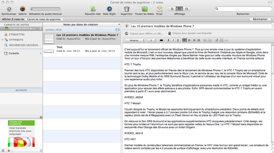Switch Affichage to list view
This screenshot has width=274, height=153.
[x=172, y=9]
